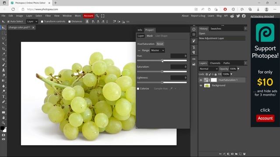280x157 pixels.
Task: Delete layer with trash icon
Action: point(244,154)
